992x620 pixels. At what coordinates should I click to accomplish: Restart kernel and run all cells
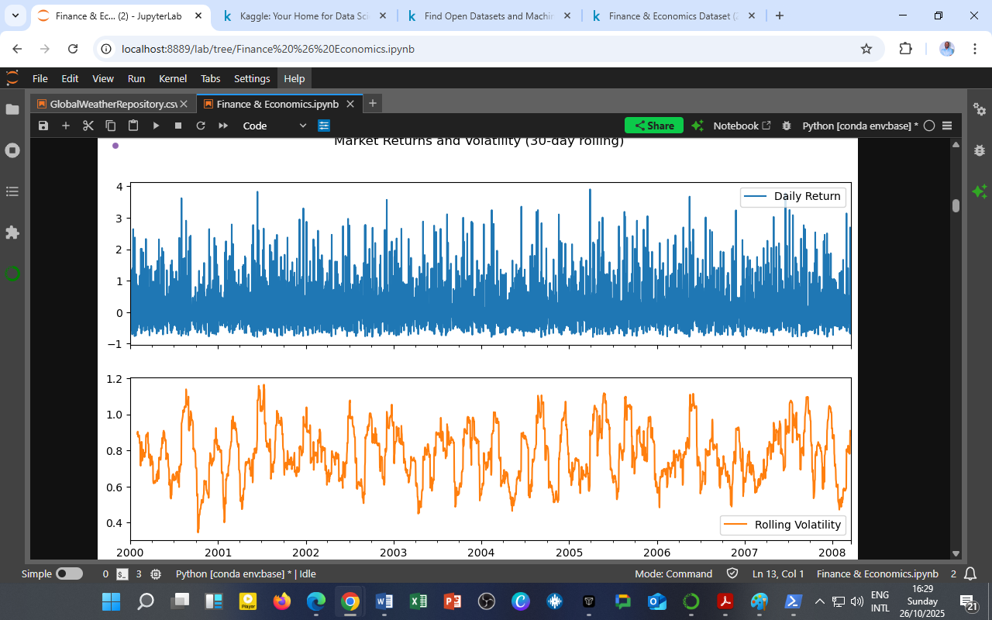223,126
